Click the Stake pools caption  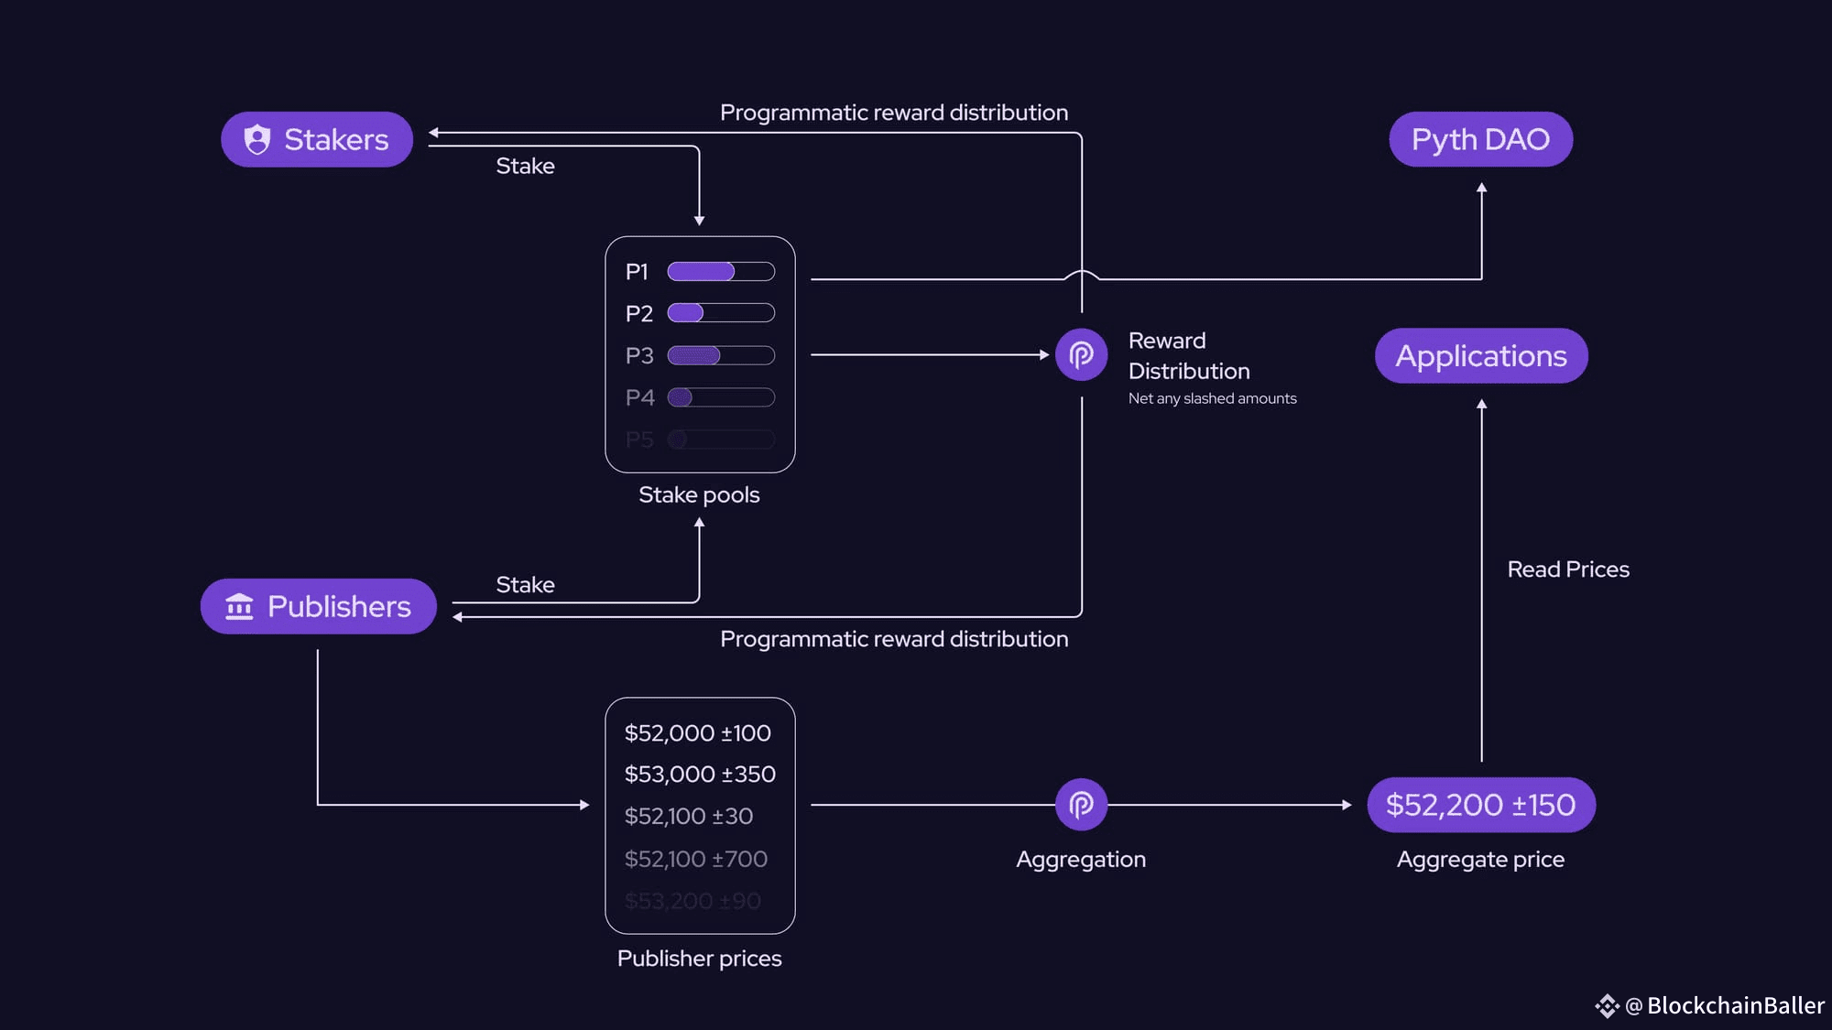[x=699, y=494]
